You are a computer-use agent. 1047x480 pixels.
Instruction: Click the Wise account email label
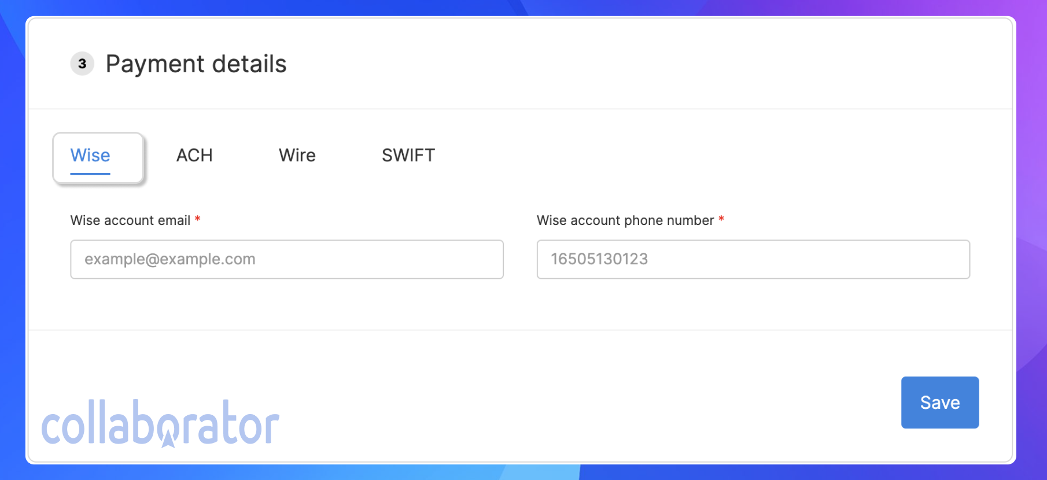pos(130,220)
